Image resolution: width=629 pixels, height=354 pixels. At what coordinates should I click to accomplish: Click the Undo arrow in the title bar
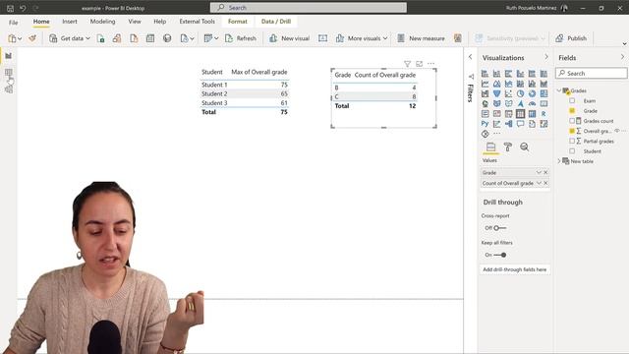pos(23,8)
